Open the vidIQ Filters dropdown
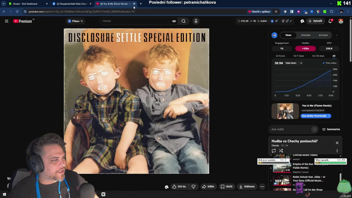 coord(75,21)
